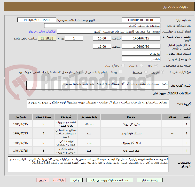Click the خروج exit button

[x=43, y=180]
